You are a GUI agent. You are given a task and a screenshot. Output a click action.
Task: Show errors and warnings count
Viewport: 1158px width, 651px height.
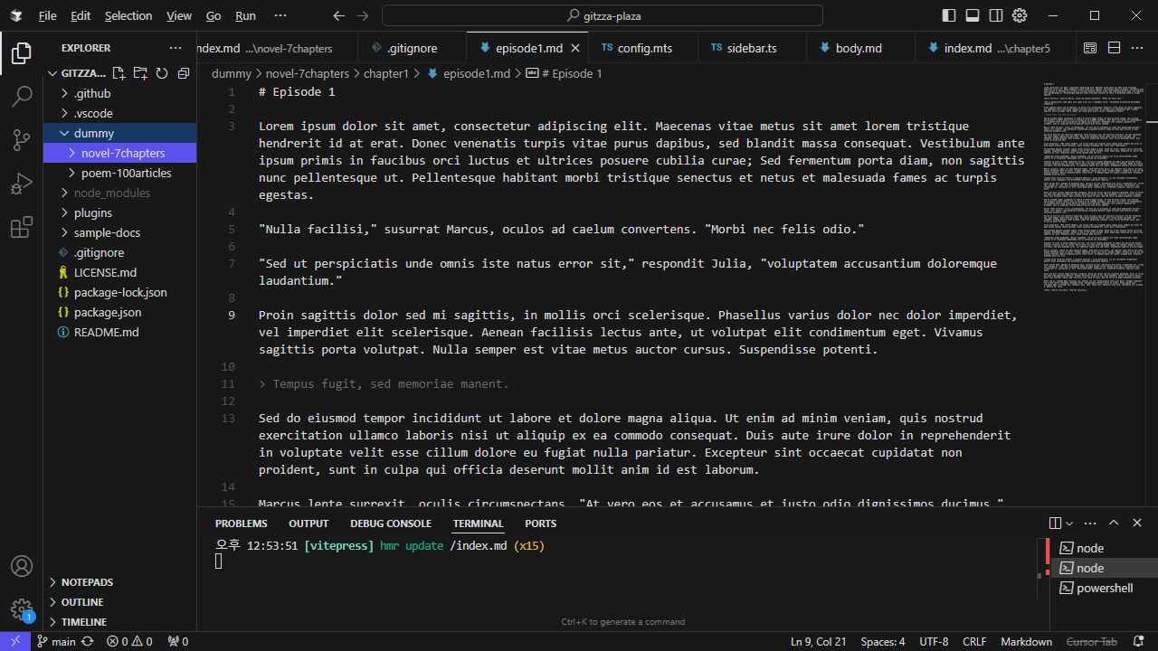[x=129, y=641]
